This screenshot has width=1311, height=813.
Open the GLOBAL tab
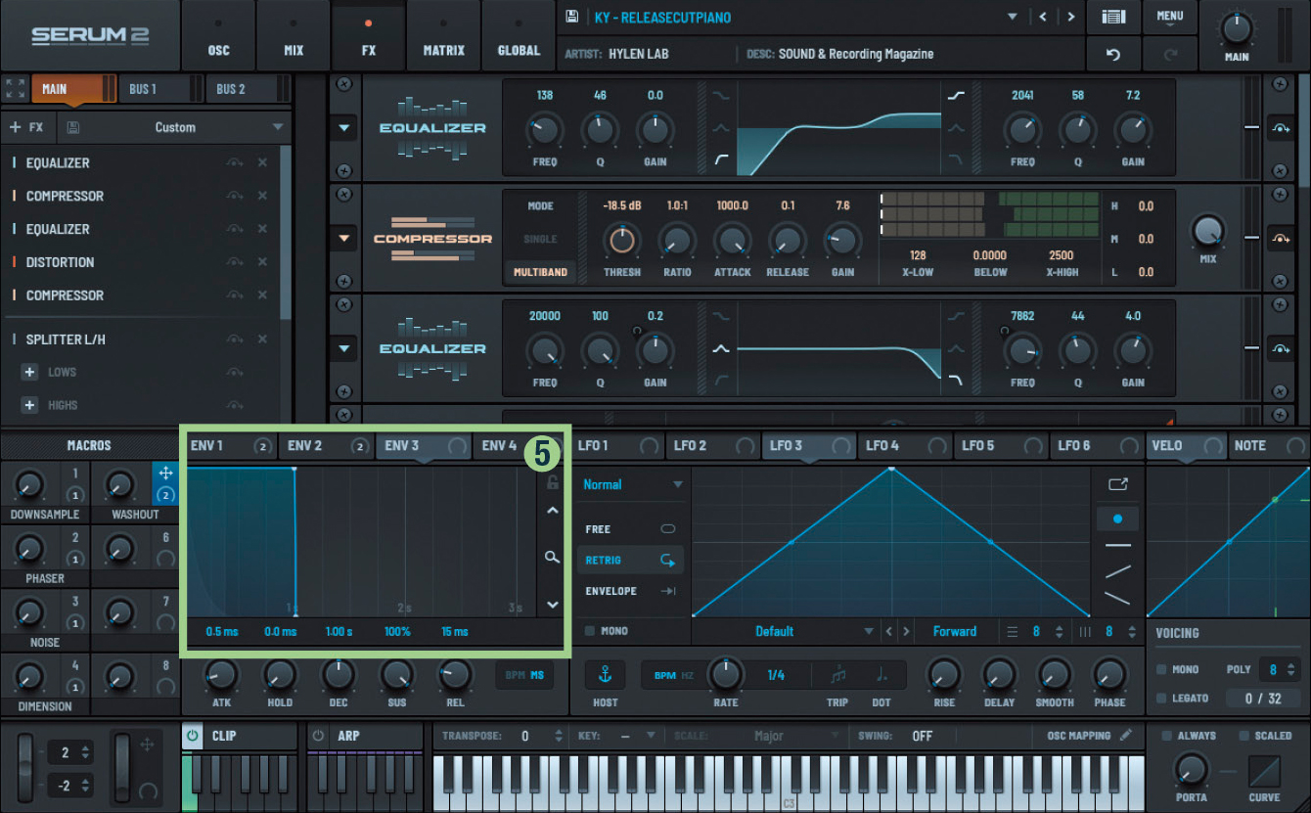[x=519, y=35]
